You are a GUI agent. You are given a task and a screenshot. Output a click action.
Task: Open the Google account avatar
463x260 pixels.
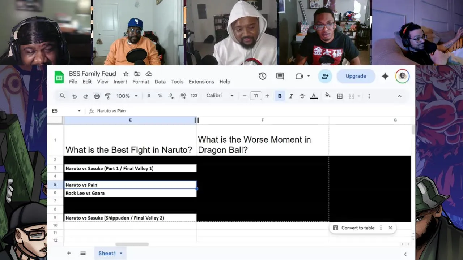coord(402,76)
